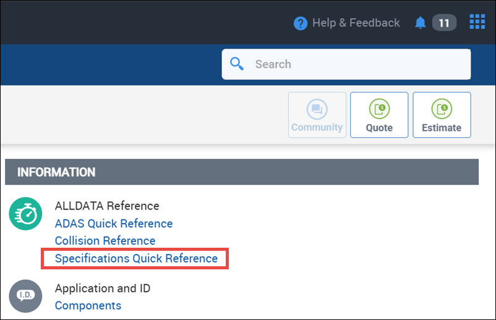This screenshot has width=496, height=320.
Task: Open notifications via the bell icon
Action: click(420, 23)
